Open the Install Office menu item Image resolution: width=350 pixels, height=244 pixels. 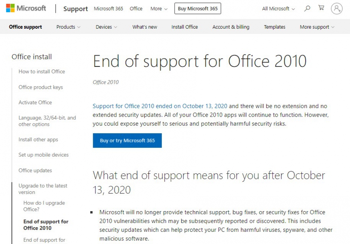(x=184, y=27)
